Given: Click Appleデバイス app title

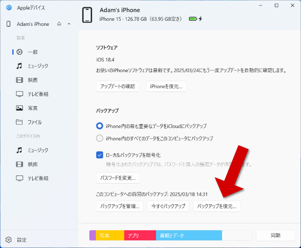Looking at the screenshot, I should tap(31, 8).
